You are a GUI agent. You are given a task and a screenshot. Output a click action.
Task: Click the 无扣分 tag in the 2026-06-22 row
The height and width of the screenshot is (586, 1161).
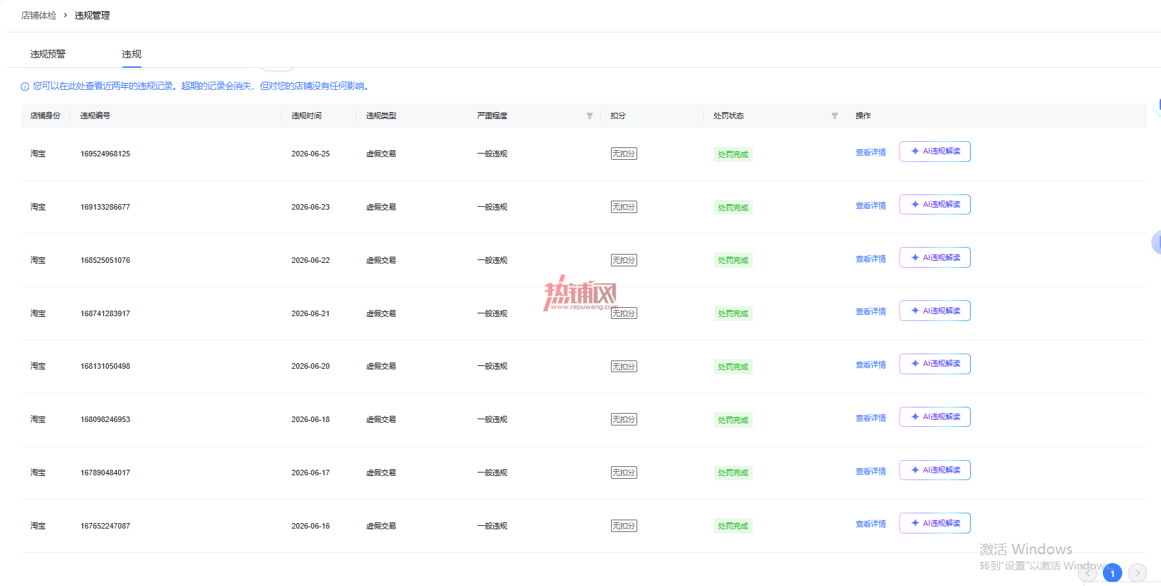(623, 260)
